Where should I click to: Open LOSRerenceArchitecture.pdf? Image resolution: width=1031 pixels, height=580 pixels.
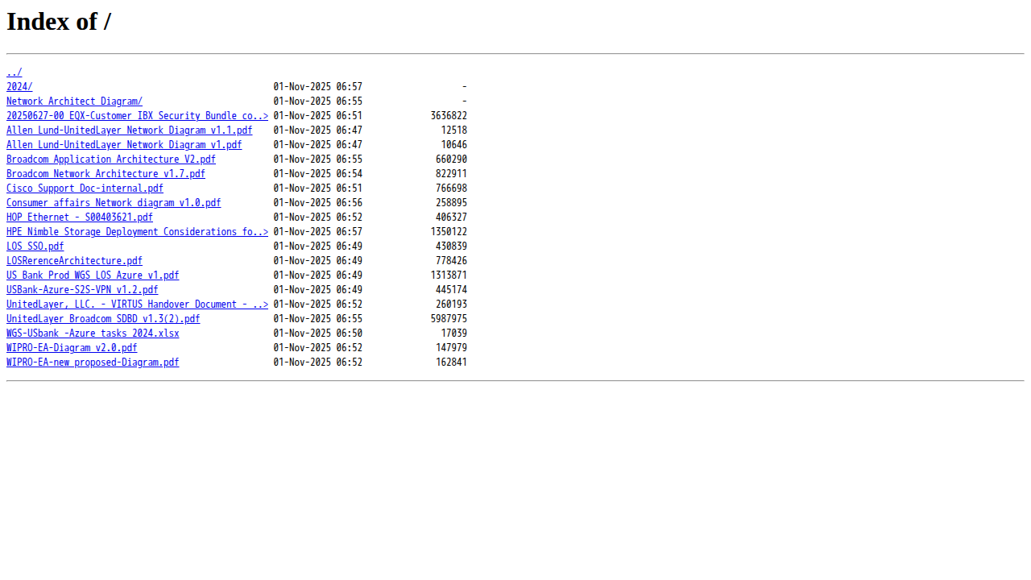click(x=74, y=261)
